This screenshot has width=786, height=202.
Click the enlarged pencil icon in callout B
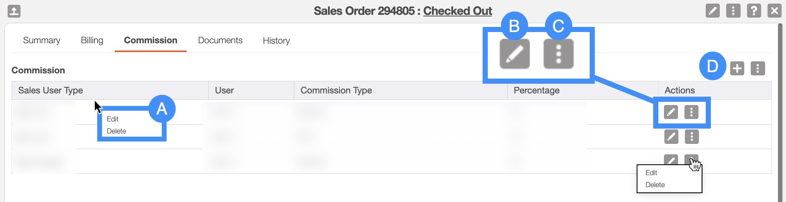click(515, 54)
